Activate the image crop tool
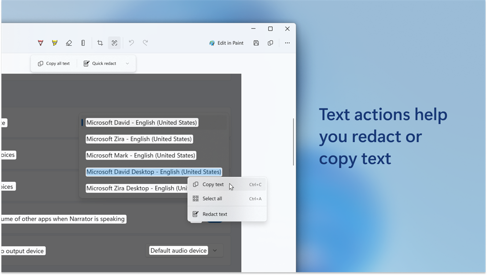The width and height of the screenshot is (487, 275). tap(100, 43)
